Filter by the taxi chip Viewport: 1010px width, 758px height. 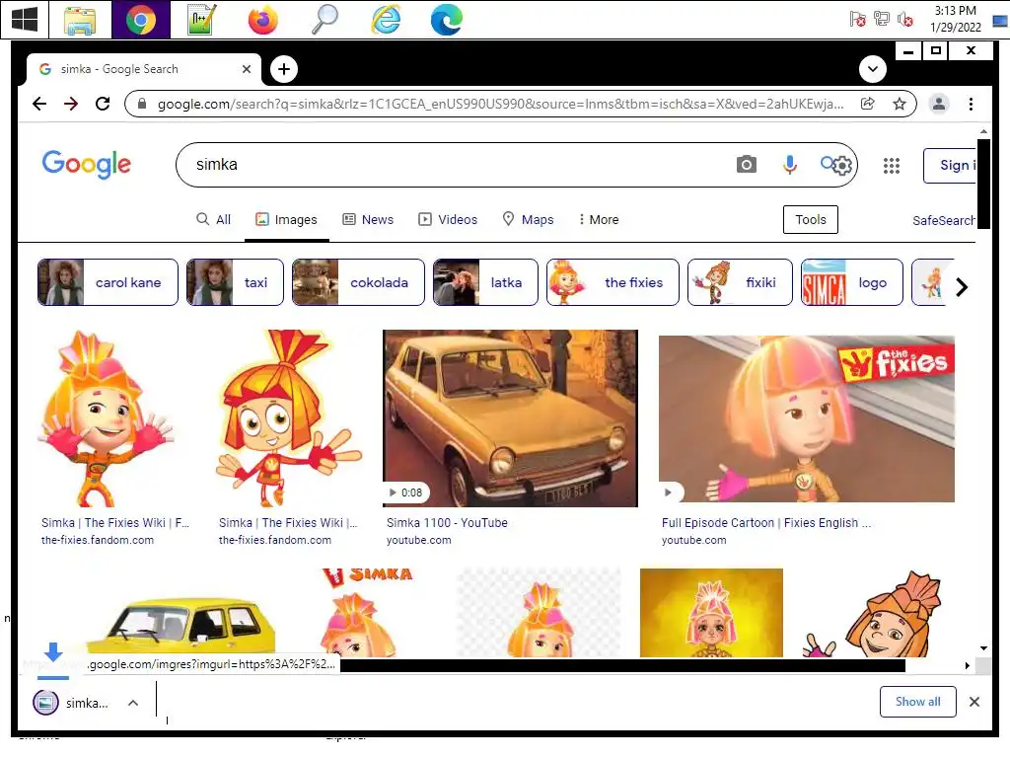[x=235, y=282]
